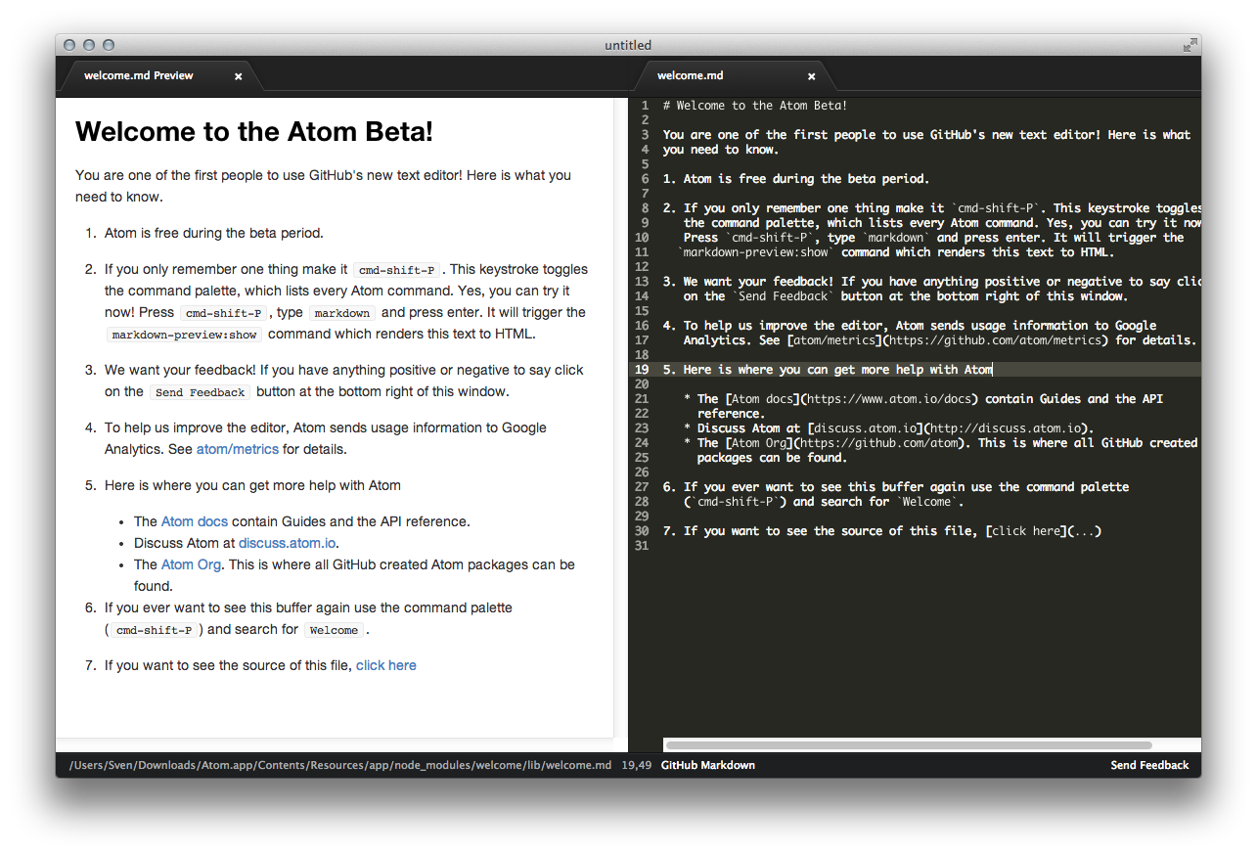The height and width of the screenshot is (855, 1257).
Task: Open the discuss.atom.io link
Action: 288,543
